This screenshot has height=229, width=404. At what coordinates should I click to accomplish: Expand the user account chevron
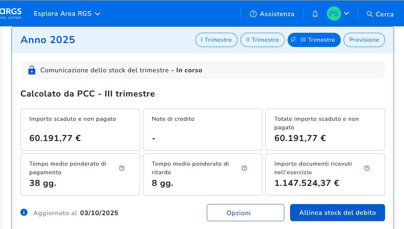point(346,14)
